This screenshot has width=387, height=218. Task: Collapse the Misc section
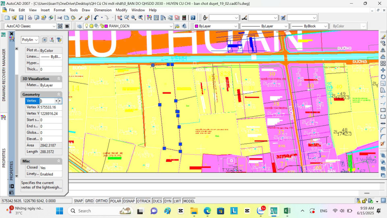click(59, 161)
